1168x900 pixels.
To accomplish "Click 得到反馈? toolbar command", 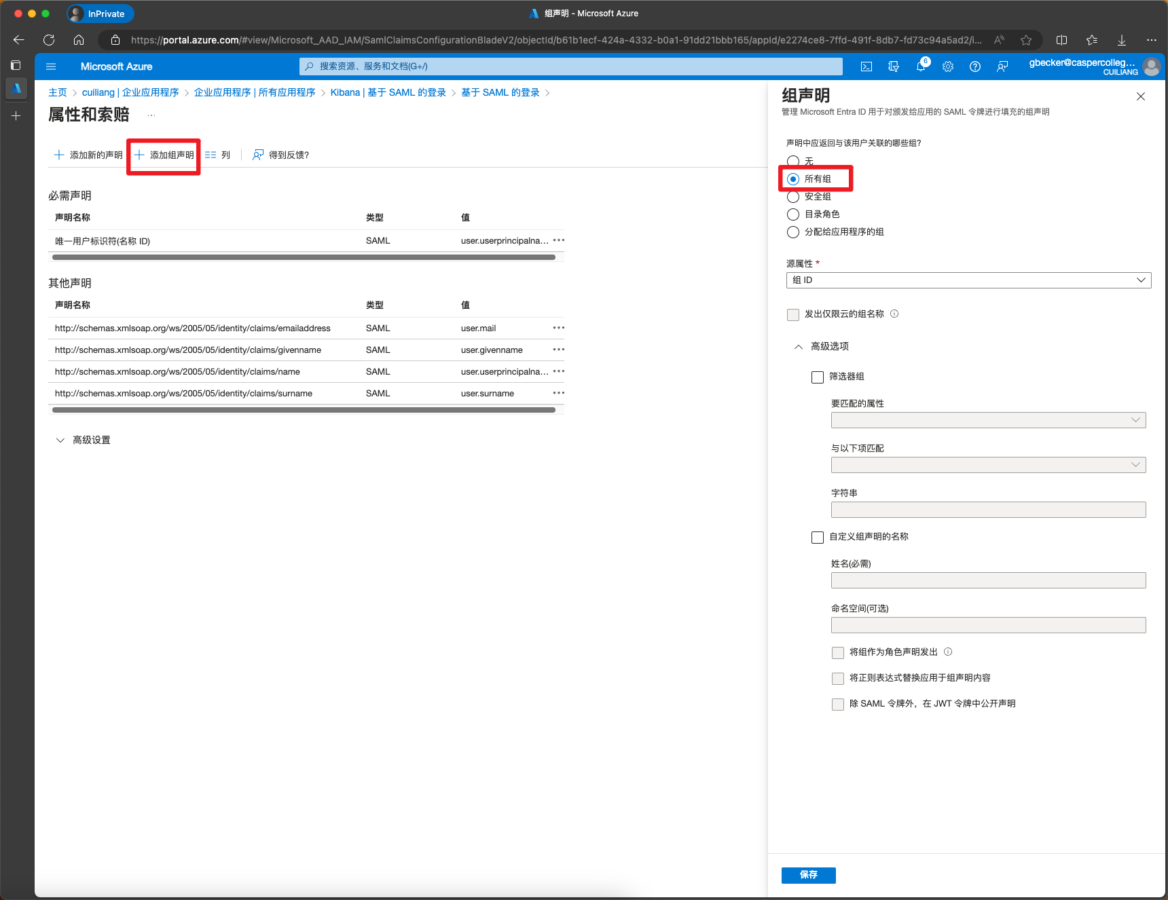I will (x=281, y=155).
